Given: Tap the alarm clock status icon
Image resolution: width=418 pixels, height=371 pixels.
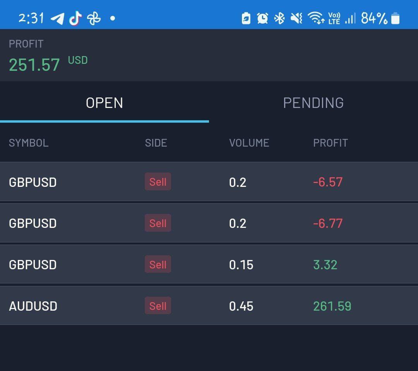Looking at the screenshot, I should (262, 18).
